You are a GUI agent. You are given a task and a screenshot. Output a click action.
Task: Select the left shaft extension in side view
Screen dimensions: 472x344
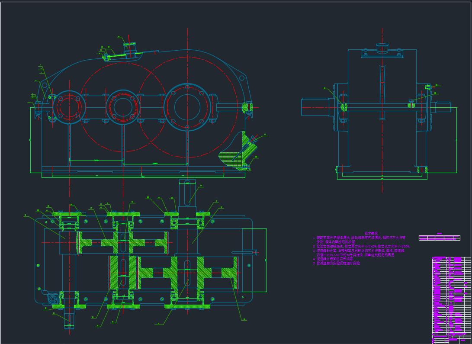click(316, 106)
